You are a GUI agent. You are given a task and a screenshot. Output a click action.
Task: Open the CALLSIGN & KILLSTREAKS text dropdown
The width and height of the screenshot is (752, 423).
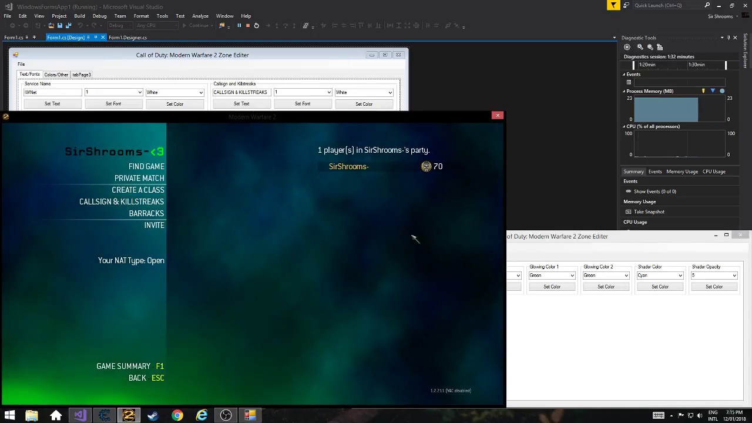(x=241, y=92)
